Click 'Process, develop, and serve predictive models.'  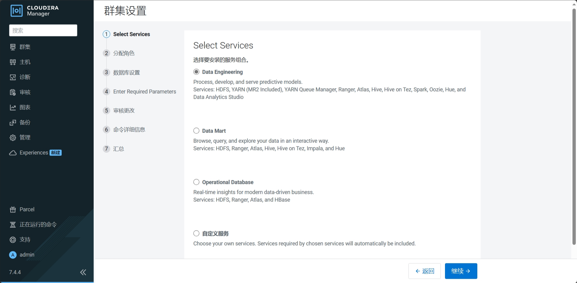coord(248,82)
